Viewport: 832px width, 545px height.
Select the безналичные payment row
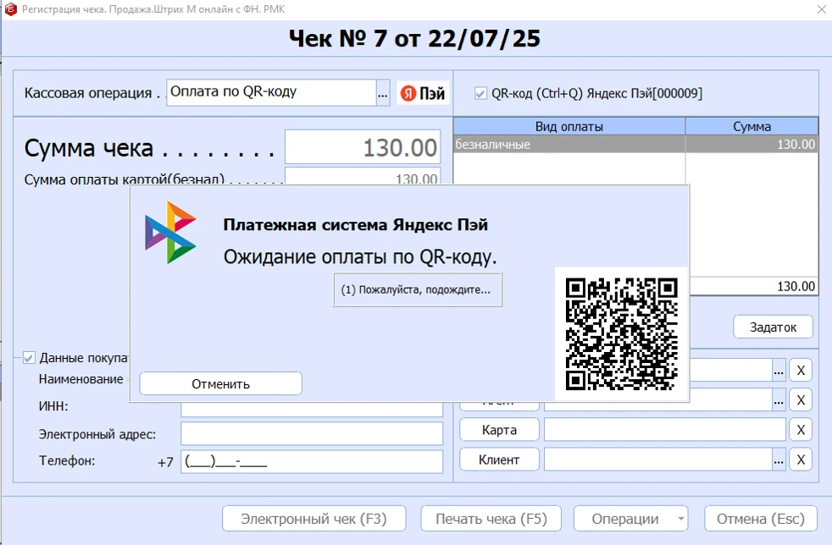[x=635, y=144]
